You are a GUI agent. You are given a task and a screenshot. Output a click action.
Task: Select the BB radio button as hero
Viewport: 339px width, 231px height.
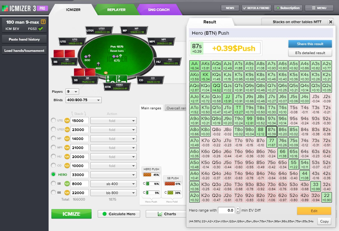coord(53,193)
